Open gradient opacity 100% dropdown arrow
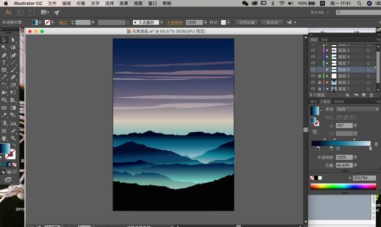This screenshot has width=381, height=227. click(x=355, y=157)
